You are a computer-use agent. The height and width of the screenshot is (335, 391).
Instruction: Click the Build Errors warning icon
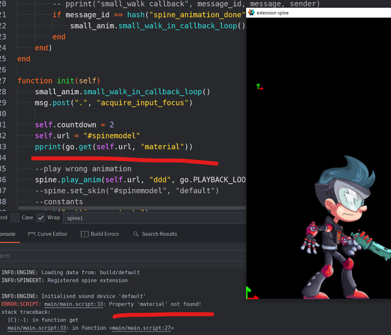click(x=84, y=234)
